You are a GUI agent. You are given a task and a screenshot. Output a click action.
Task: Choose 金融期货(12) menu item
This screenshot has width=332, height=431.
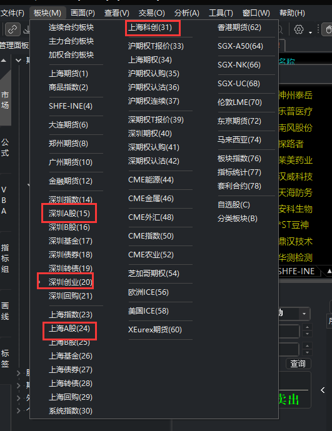coord(71,181)
